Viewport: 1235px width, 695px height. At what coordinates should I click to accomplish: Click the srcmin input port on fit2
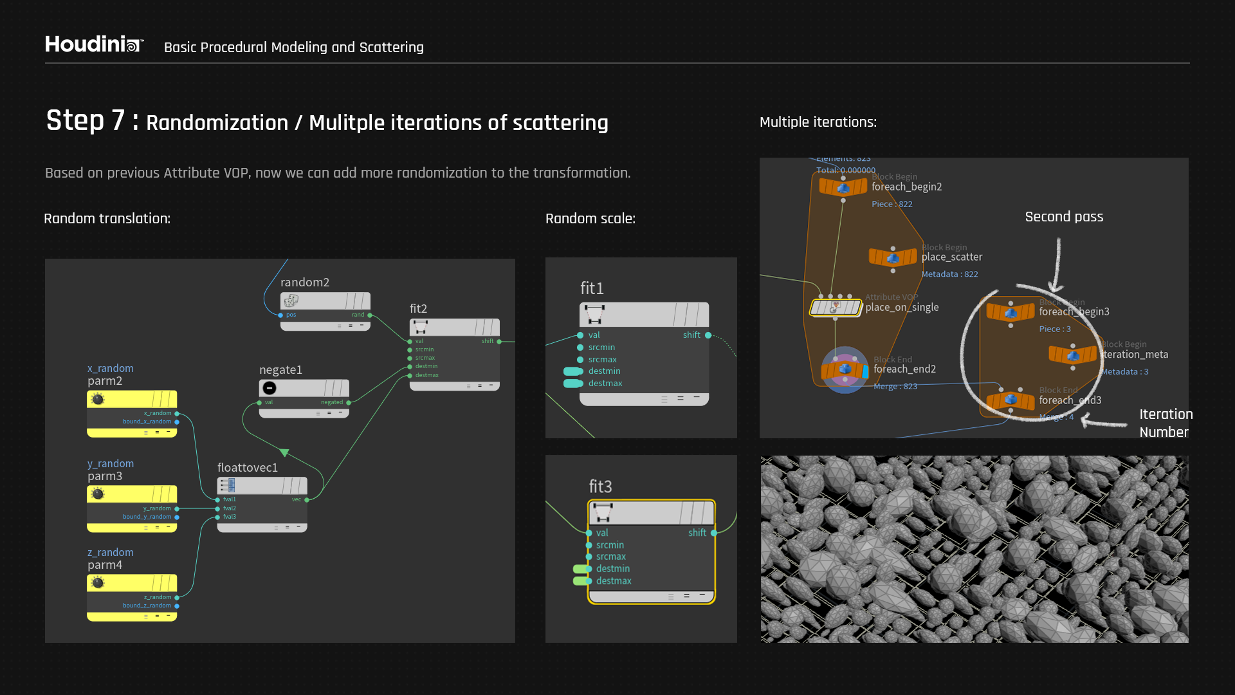pyautogui.click(x=410, y=350)
